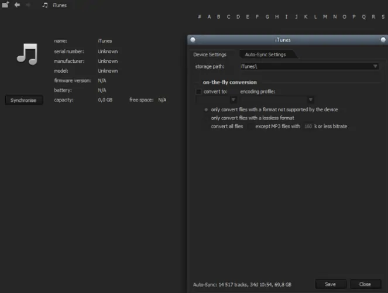This screenshot has height=293, width=388.
Task: Select the Device Settings tab
Action: (210, 54)
